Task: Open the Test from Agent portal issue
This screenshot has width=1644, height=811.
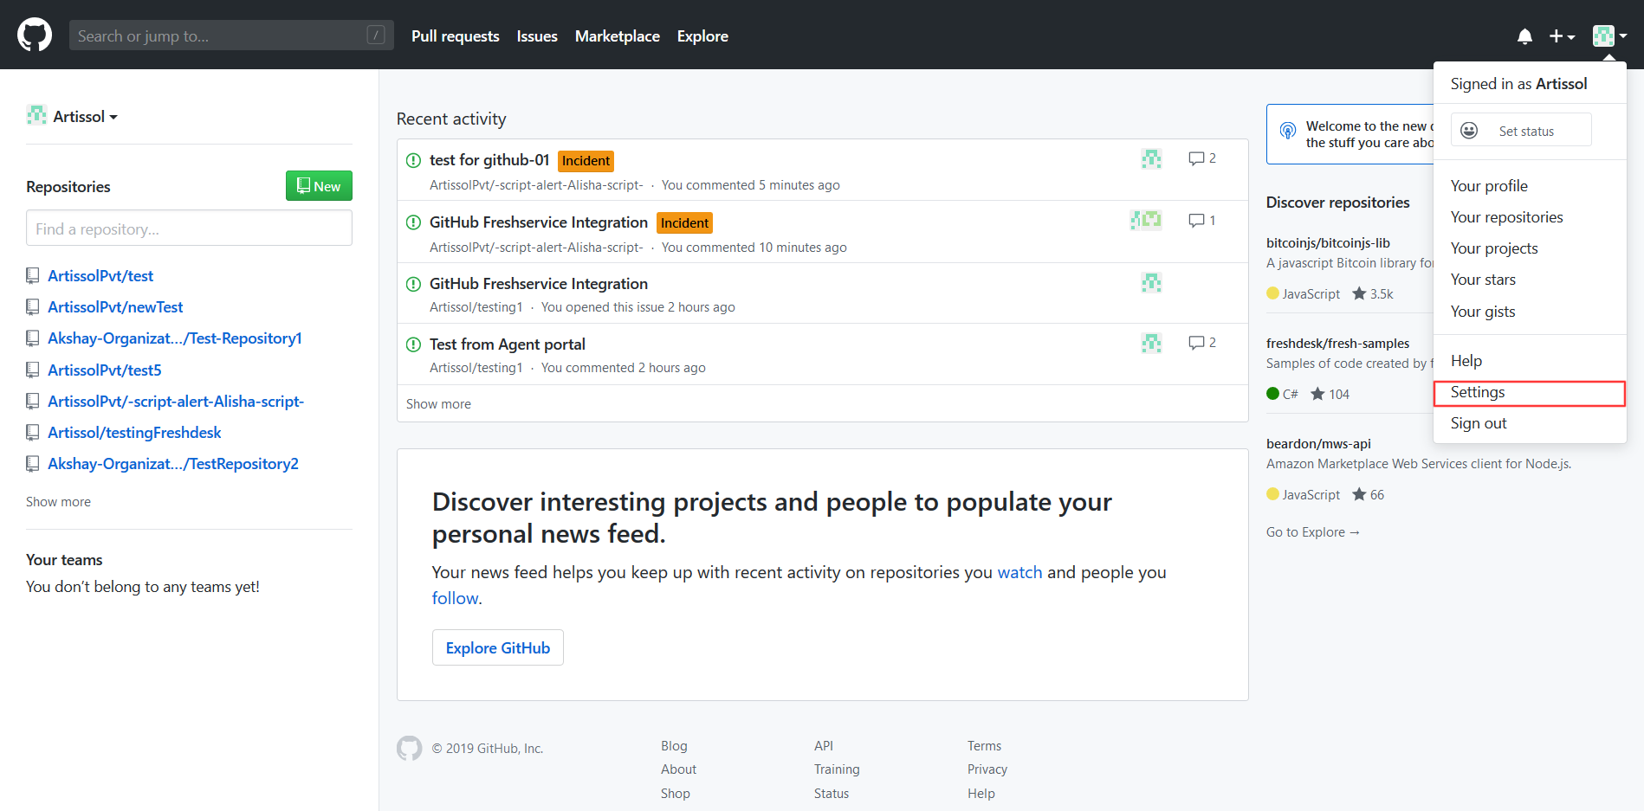Action: pos(508,344)
